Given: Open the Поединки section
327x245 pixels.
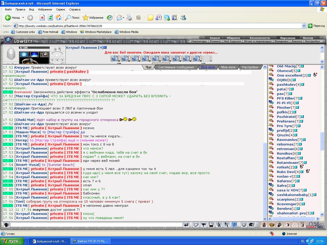Looking at the screenshot, I should click(282, 41).
